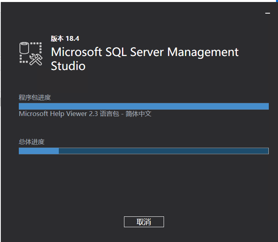Click the 总体进度 label
This screenshot has height=242, width=278.
[32, 142]
